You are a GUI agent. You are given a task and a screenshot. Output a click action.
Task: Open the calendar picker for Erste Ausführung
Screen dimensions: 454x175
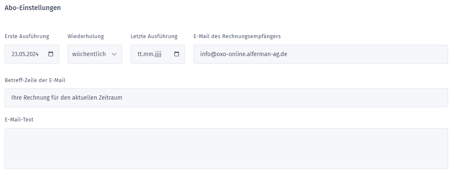click(x=51, y=54)
